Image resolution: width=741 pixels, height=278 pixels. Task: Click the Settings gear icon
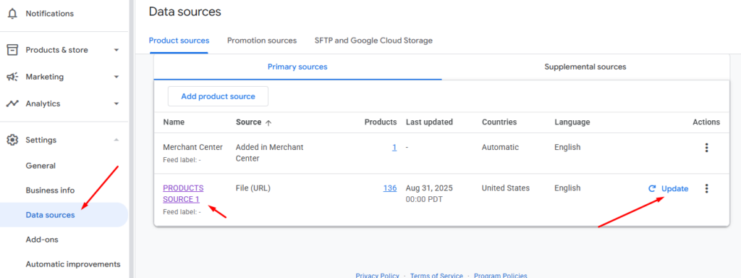point(12,140)
